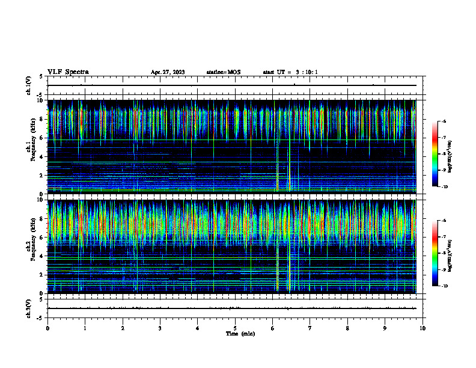Click the "8" kHz tick of ch.1 spectrogram
Screen dimensions: 476x368
[41, 119]
